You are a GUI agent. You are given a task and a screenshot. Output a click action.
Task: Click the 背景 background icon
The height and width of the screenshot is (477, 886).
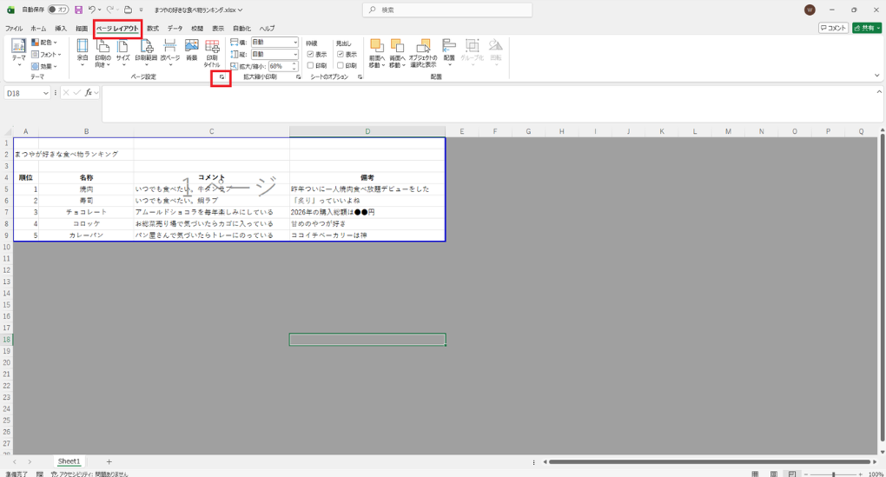point(191,51)
